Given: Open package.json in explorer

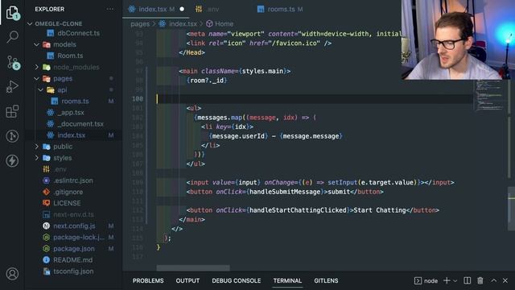Looking at the screenshot, I should [73, 249].
